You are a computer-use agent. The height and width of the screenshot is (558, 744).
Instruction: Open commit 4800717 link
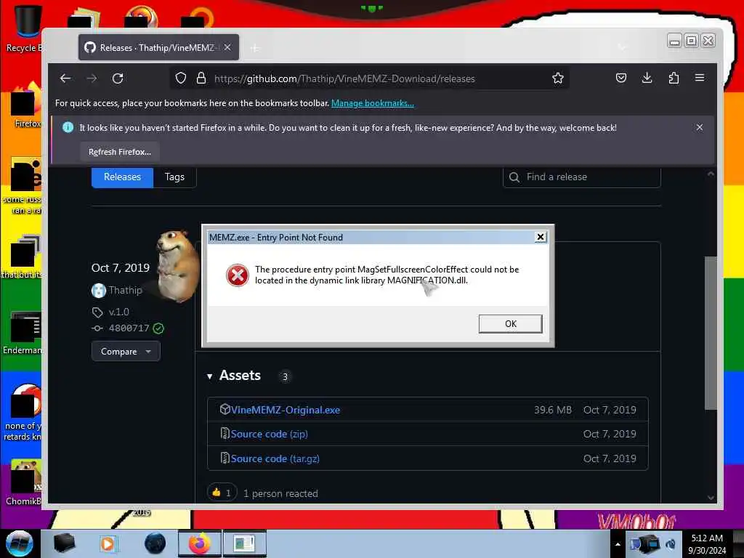click(x=129, y=328)
